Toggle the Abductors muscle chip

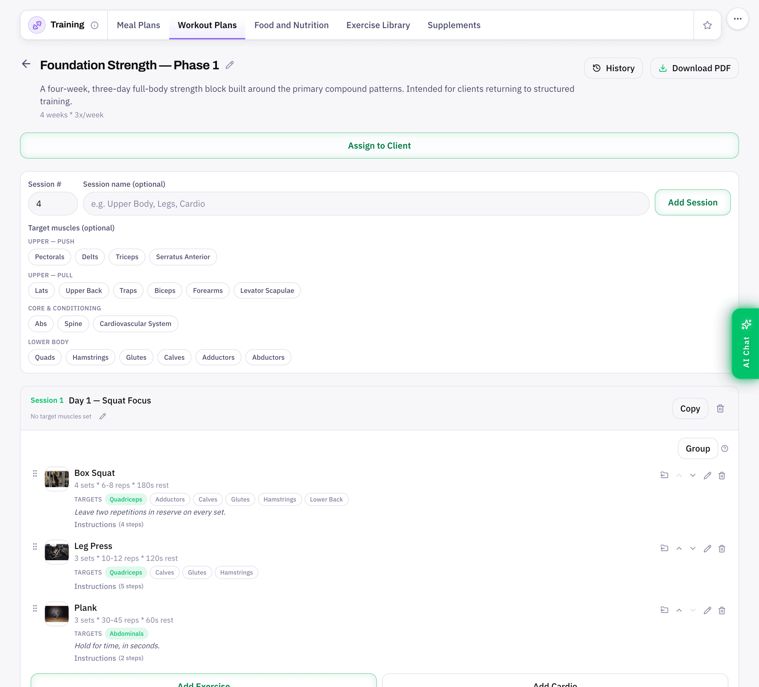point(268,358)
